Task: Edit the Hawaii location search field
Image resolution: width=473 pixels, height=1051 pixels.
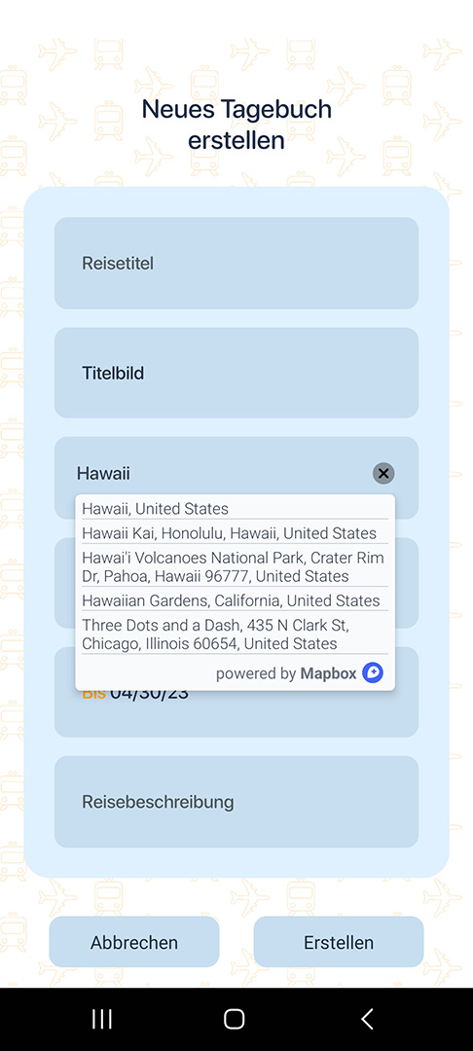Action: click(x=221, y=473)
